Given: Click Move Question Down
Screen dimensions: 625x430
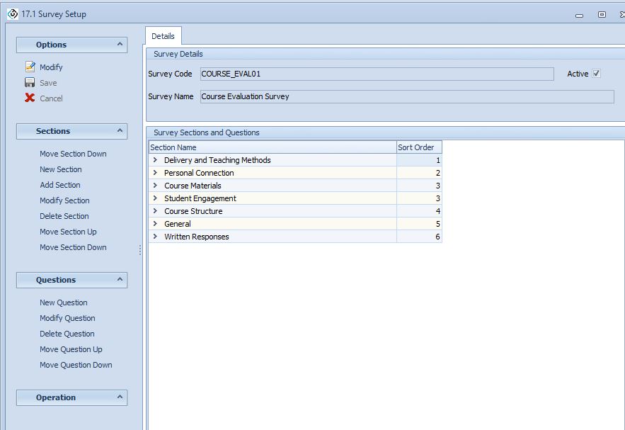Looking at the screenshot, I should pos(76,365).
